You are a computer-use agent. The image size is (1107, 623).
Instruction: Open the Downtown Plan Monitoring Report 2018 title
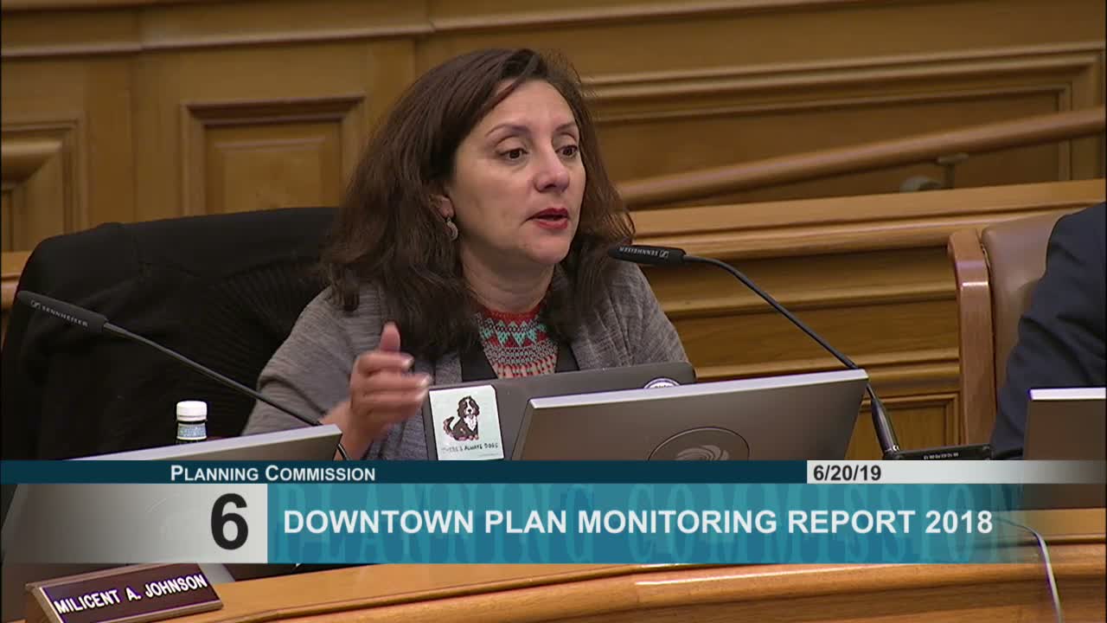(638, 522)
